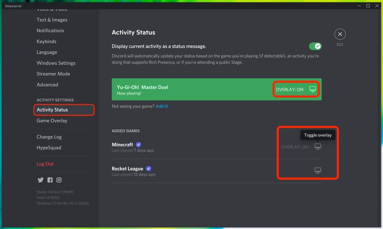Image resolution: width=383 pixels, height=229 pixels.
Task: Open the Game Overlay settings page
Action: coord(52,121)
